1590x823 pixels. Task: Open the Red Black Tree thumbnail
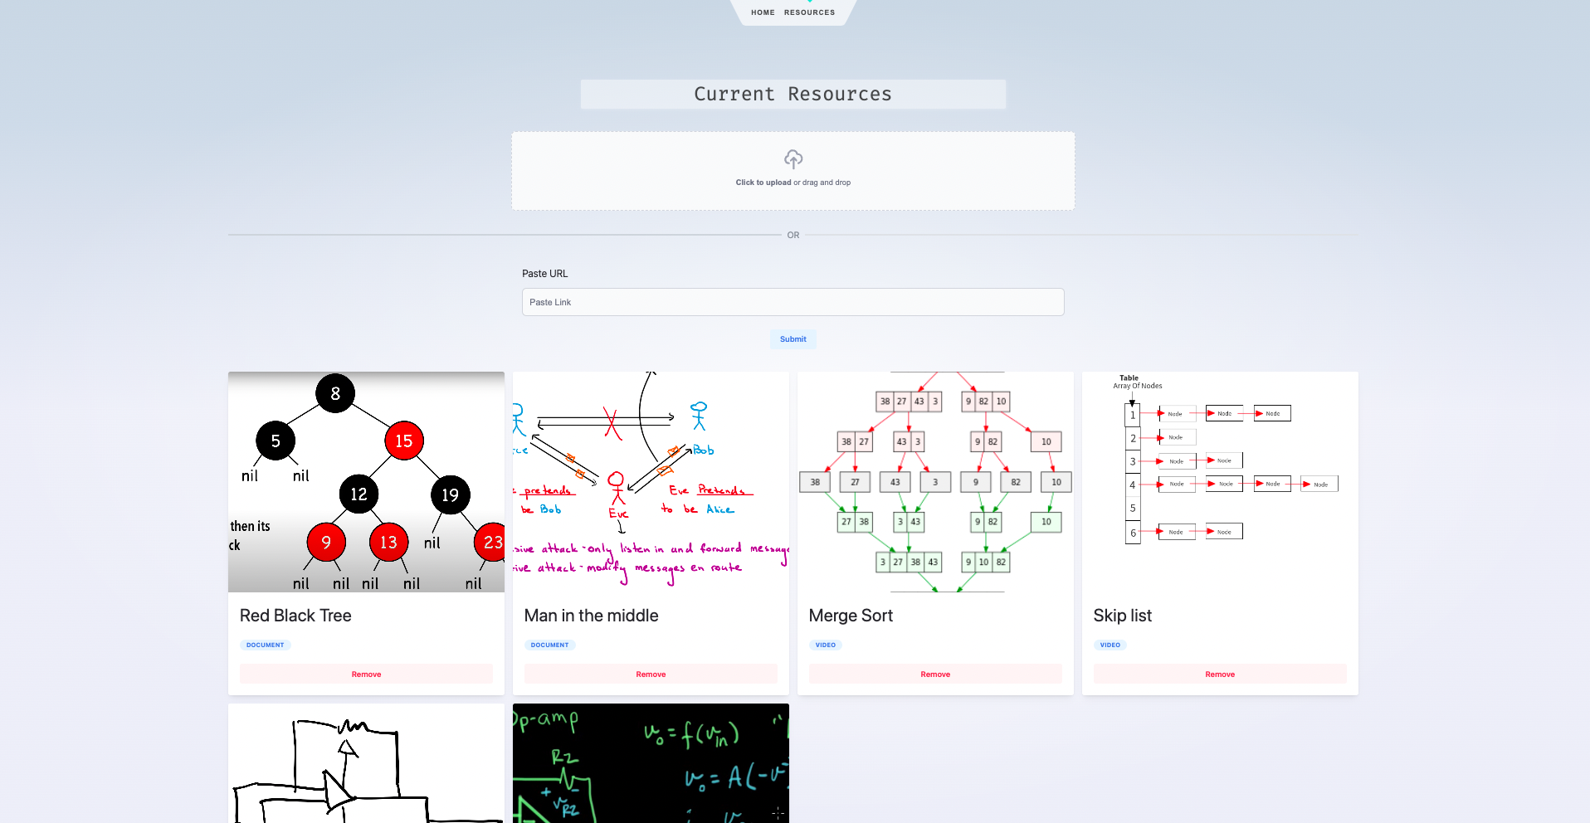pyautogui.click(x=366, y=482)
